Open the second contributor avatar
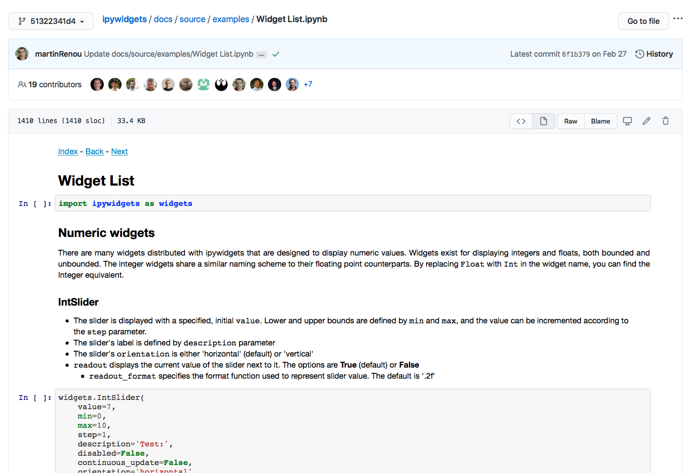 (x=115, y=85)
